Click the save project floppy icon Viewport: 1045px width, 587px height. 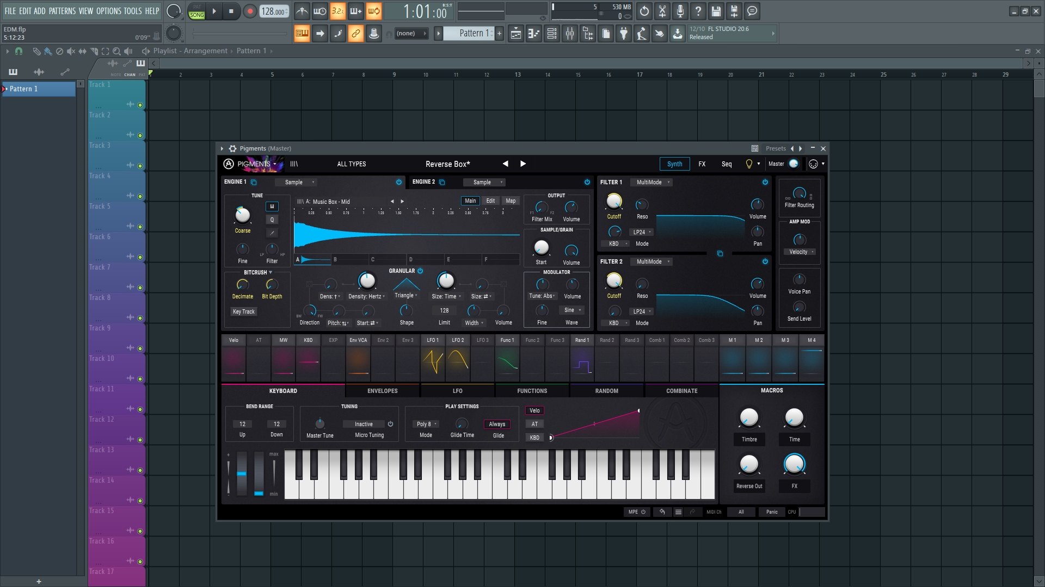(x=716, y=11)
